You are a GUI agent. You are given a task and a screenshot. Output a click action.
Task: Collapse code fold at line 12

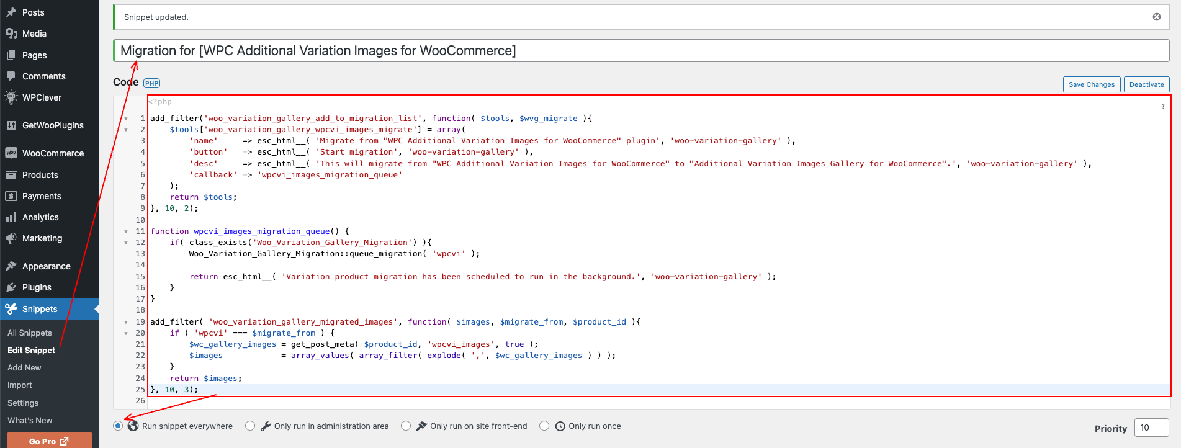point(126,243)
